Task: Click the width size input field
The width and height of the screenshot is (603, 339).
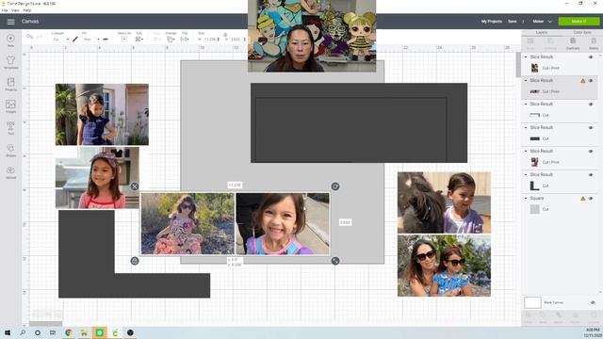Action: (210, 40)
